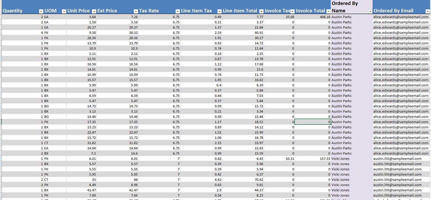This screenshot has width=431, height=200.
Task: Open the Line Item Total filter dropdown
Action: (261, 11)
